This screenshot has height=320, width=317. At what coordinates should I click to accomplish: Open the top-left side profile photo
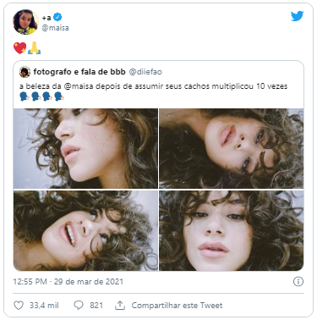(x=85, y=148)
